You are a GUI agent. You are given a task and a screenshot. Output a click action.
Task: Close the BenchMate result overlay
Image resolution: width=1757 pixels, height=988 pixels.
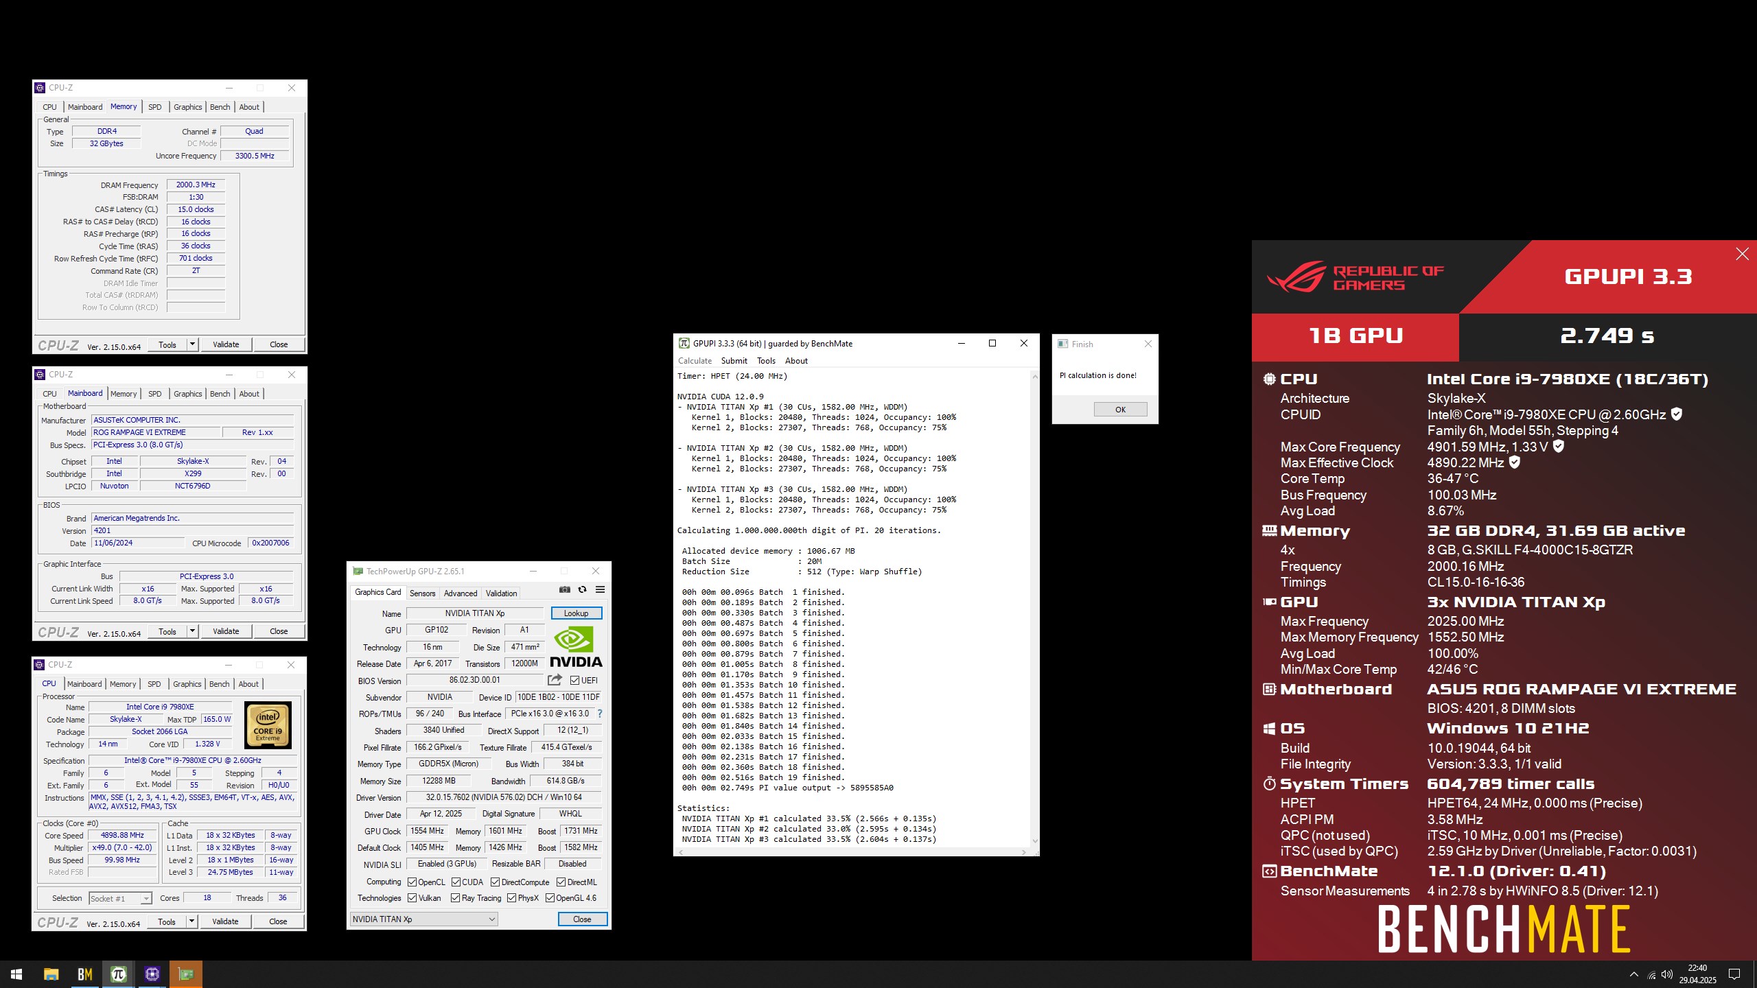tap(1742, 255)
